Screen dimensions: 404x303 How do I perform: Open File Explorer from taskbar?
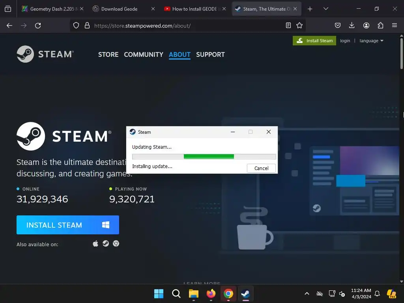coord(193,294)
